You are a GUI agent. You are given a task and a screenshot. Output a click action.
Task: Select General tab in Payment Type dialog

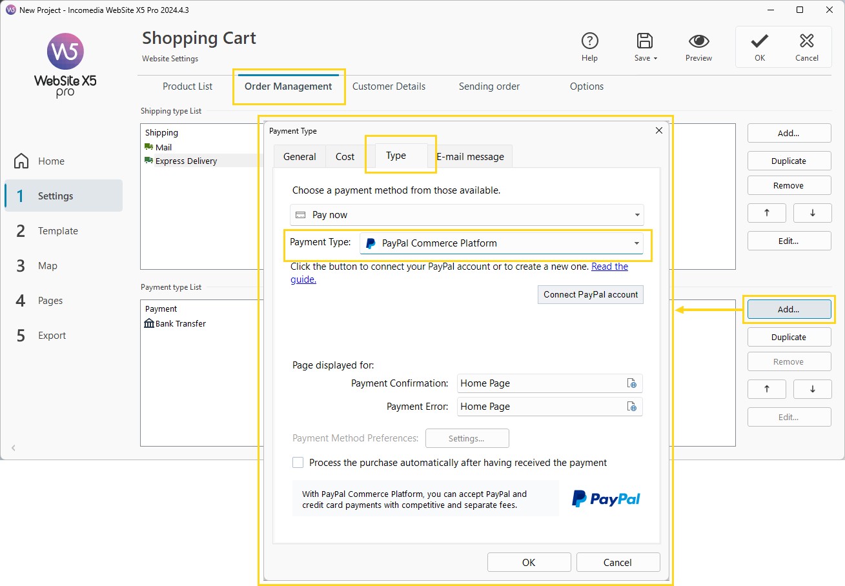click(300, 157)
